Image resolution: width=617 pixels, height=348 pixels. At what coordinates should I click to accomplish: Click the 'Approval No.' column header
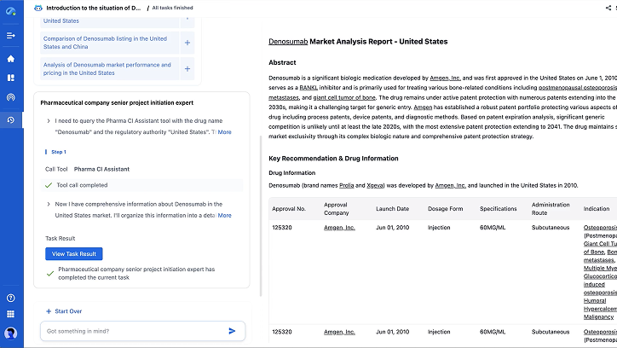(x=289, y=209)
